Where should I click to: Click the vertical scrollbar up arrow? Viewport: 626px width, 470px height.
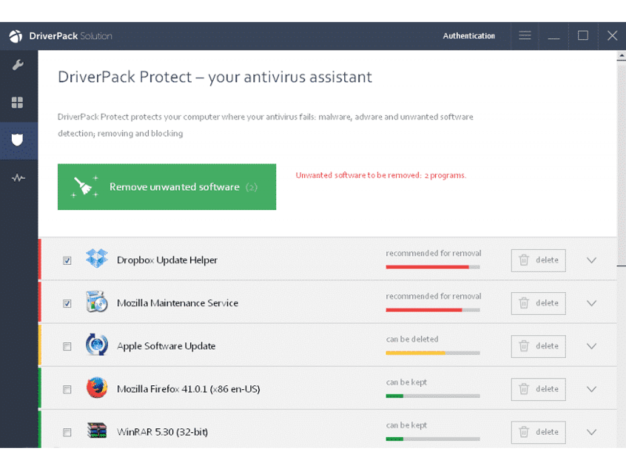coord(622,56)
